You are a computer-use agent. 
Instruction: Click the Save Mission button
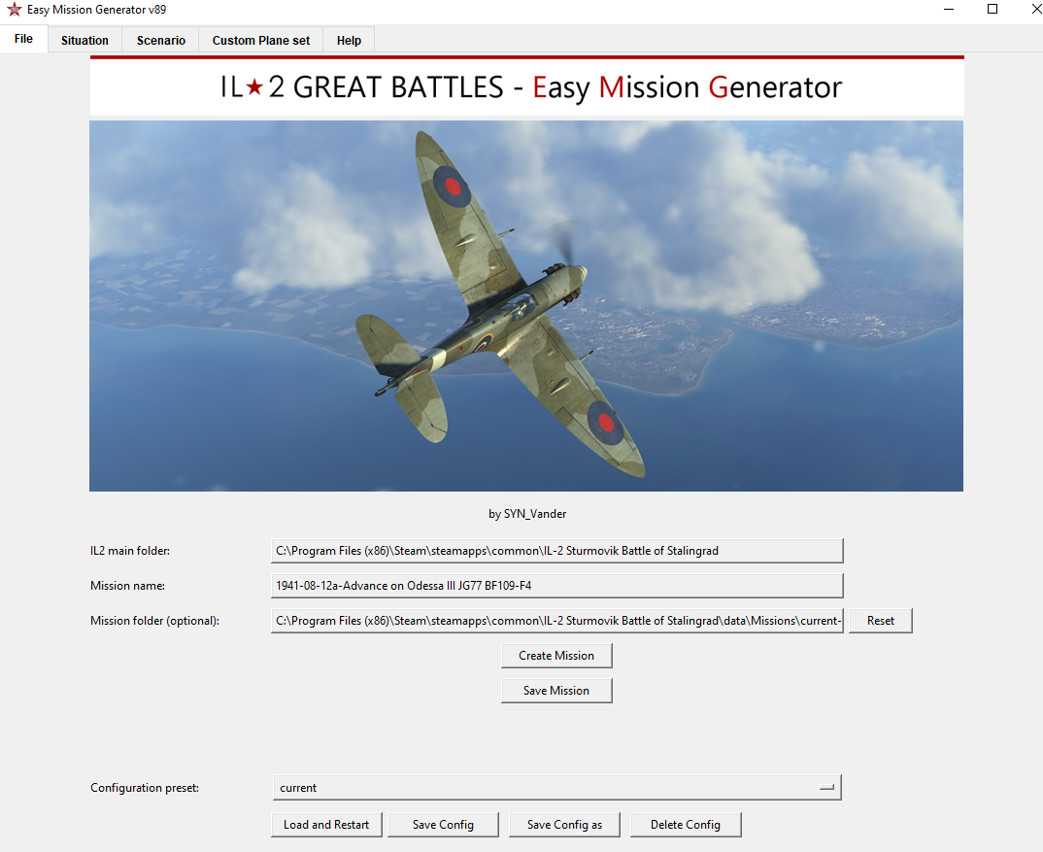pos(556,691)
